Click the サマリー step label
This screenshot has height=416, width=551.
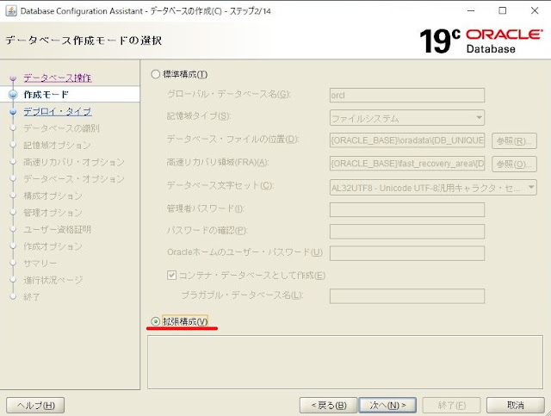40,264
